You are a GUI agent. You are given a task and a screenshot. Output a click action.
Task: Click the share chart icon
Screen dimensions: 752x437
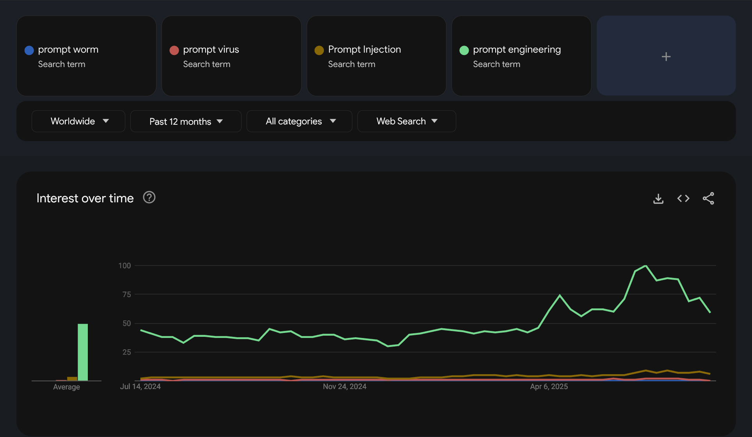coord(708,198)
